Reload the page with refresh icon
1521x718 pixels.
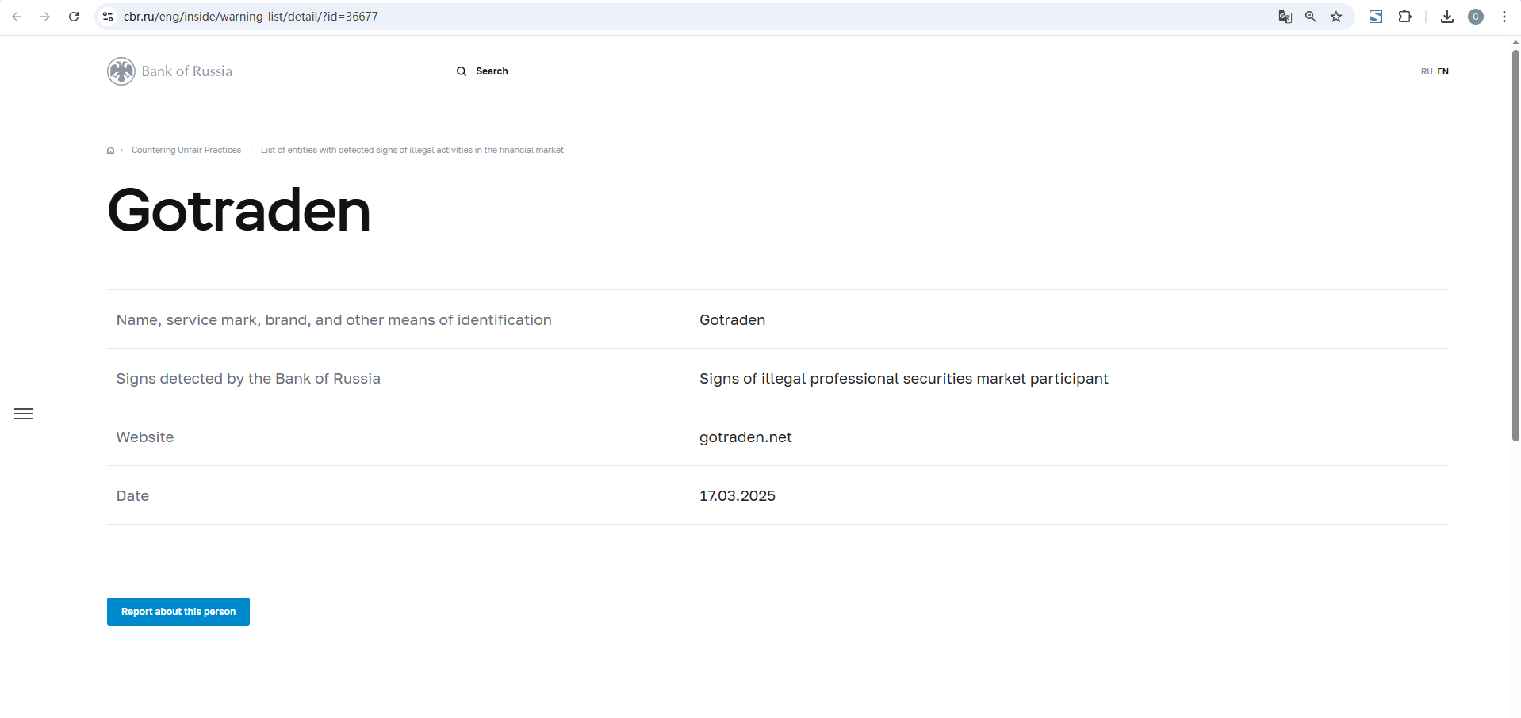(x=74, y=17)
